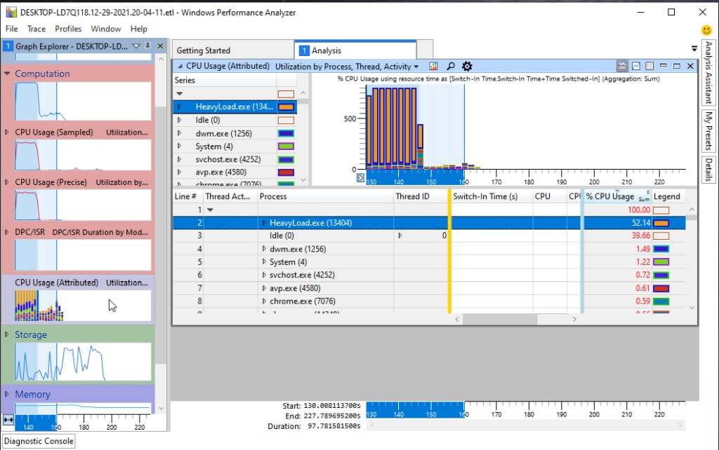Open the My Presets side tab
Image resolution: width=719 pixels, height=450 pixels.
(x=708, y=131)
